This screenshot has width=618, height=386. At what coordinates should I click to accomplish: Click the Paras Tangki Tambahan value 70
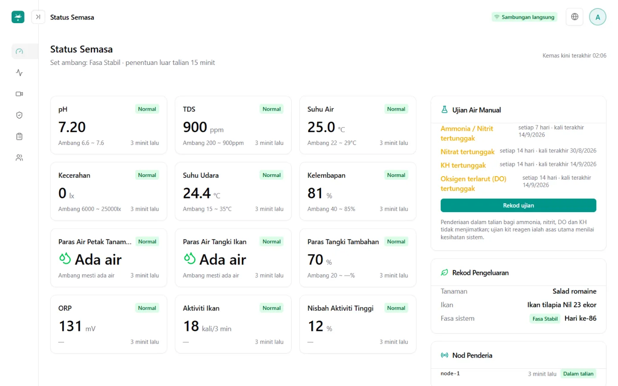pyautogui.click(x=315, y=260)
